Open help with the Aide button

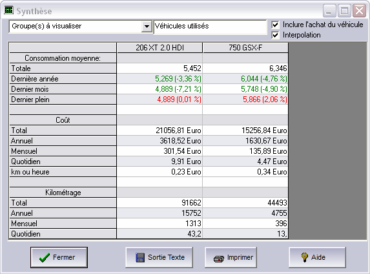[318, 257]
